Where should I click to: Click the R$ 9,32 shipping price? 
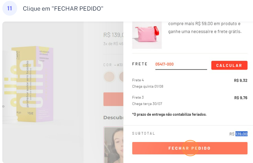241,80
